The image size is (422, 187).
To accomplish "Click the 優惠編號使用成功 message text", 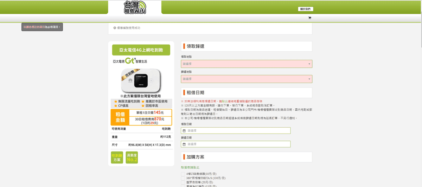I will (x=129, y=28).
